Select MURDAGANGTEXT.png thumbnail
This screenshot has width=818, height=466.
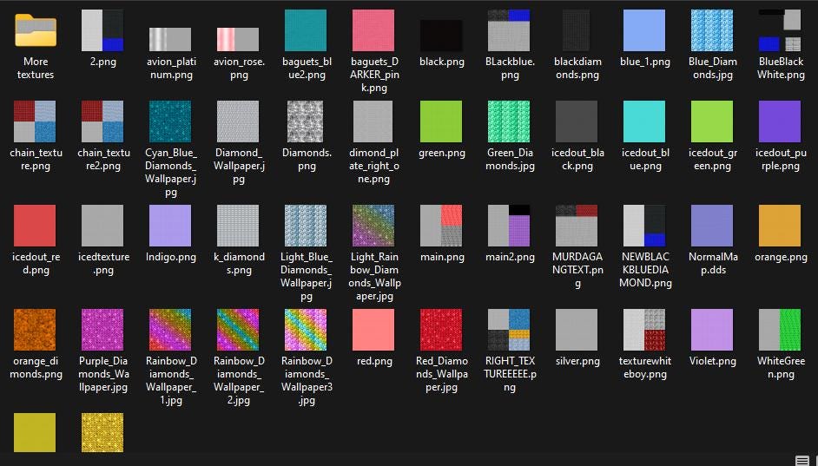(x=577, y=226)
